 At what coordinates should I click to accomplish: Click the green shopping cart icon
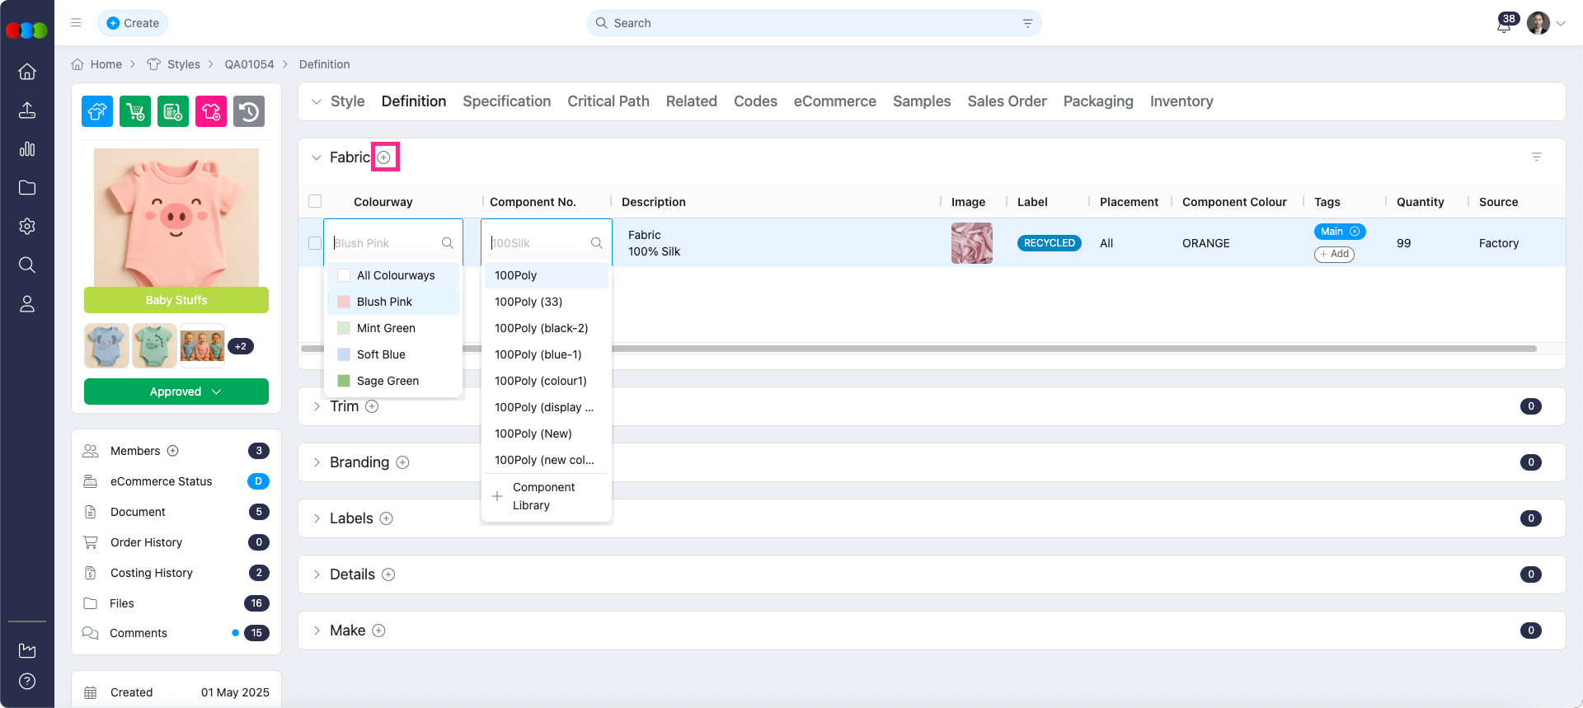tap(135, 111)
